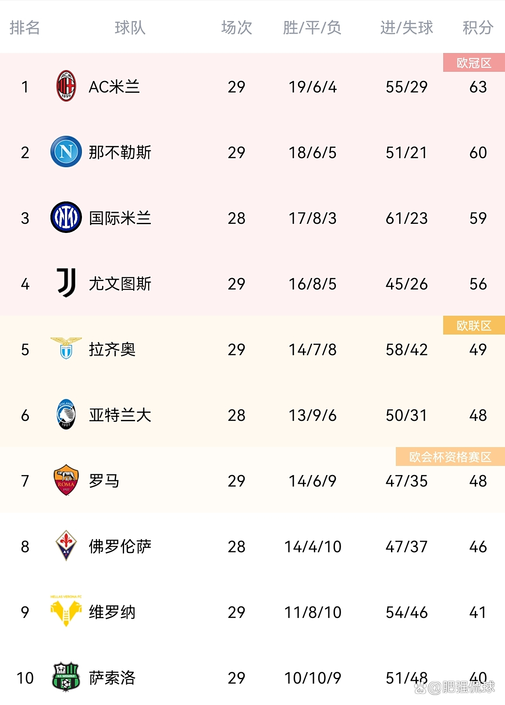Image resolution: width=505 pixels, height=705 pixels.
Task: Click the 萨索洛 team name
Action: (112, 678)
